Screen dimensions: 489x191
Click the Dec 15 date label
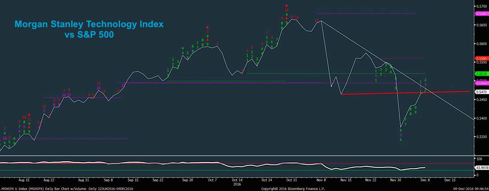click(x=450, y=180)
